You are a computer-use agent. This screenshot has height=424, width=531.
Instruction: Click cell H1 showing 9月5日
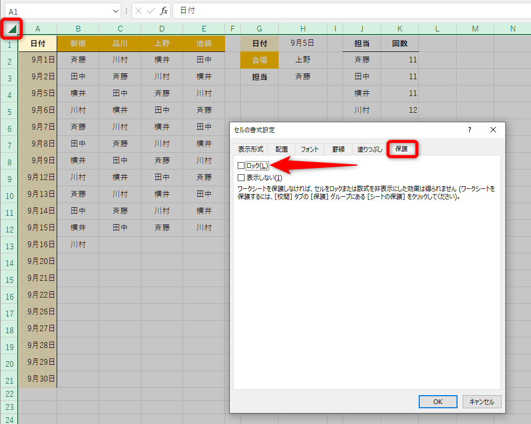click(x=303, y=44)
